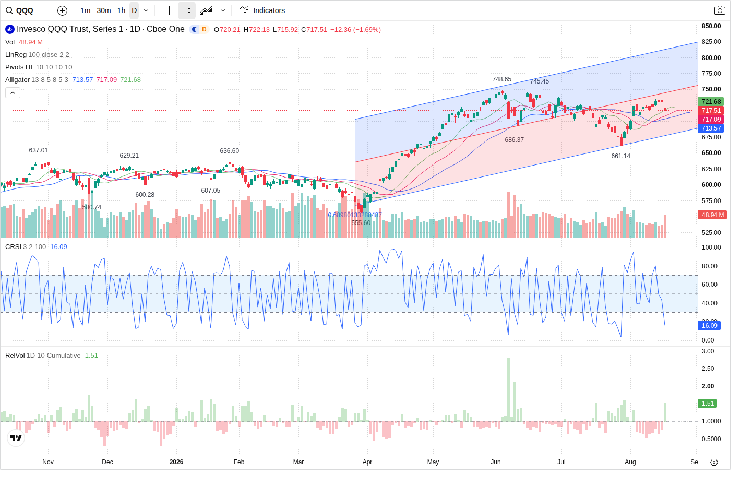
Task: Select the candlestick chart style icon
Action: (187, 10)
